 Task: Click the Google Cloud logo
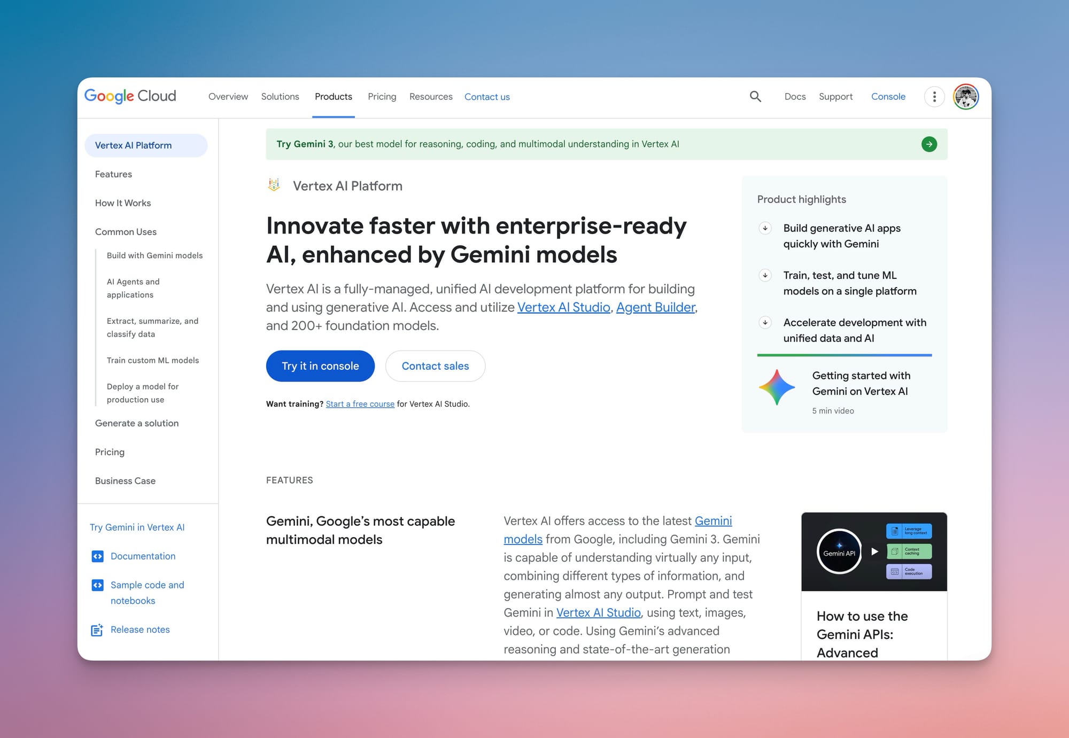[130, 96]
